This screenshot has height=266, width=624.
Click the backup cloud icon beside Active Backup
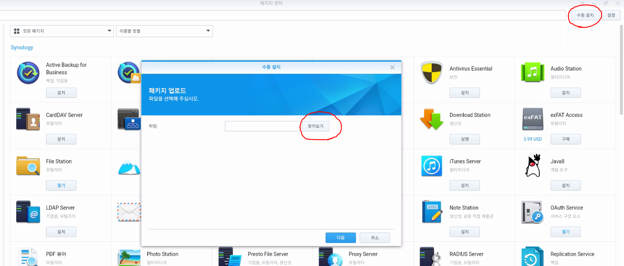tap(129, 72)
